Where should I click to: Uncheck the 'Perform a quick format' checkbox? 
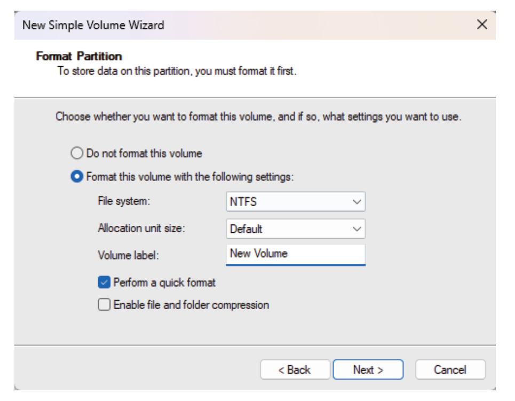pyautogui.click(x=104, y=282)
